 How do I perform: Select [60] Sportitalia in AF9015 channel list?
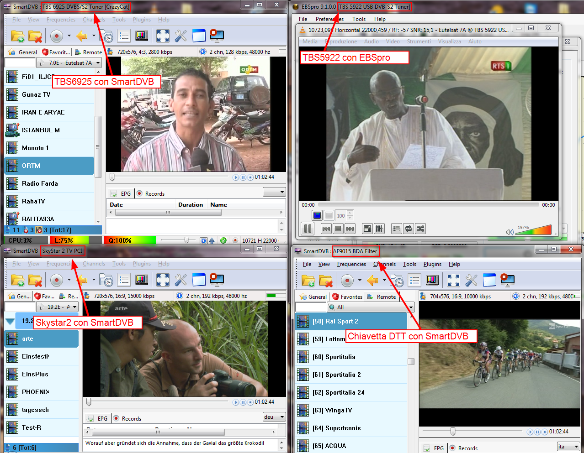[x=351, y=357]
